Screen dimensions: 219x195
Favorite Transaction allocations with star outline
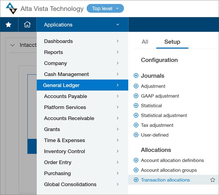point(213,180)
